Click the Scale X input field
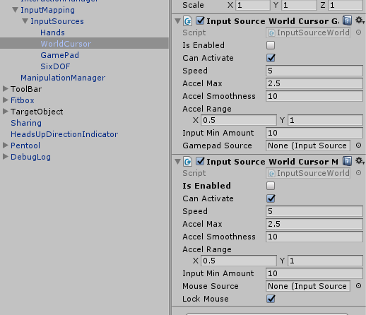366x315 pixels. tap(253, 5)
